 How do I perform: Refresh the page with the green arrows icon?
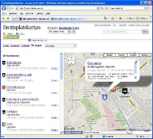(102, 8)
